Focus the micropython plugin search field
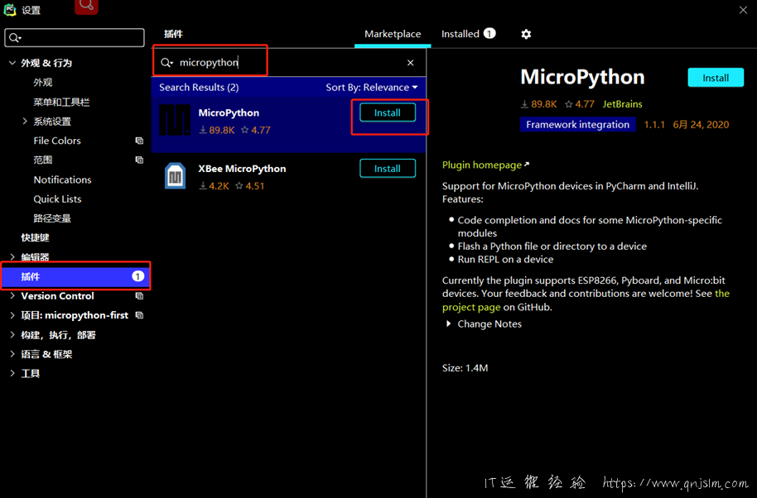 pos(290,63)
